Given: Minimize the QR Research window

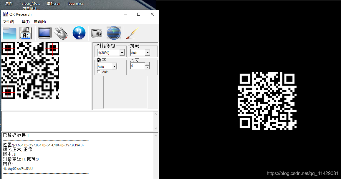Looking at the screenshot, I should click(x=125, y=14).
